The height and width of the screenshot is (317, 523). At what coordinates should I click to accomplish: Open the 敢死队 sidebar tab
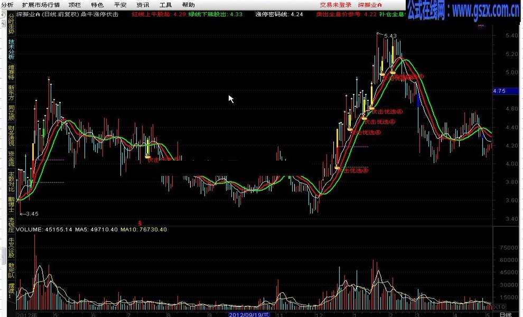[x=11, y=271]
